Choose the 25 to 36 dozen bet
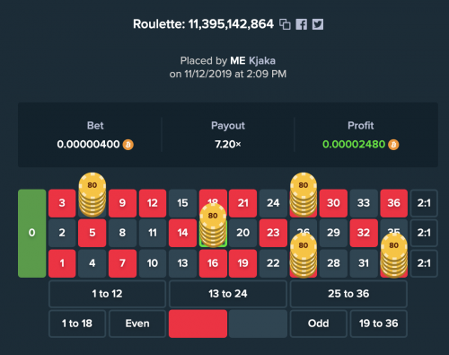The image size is (449, 355). pos(348,294)
